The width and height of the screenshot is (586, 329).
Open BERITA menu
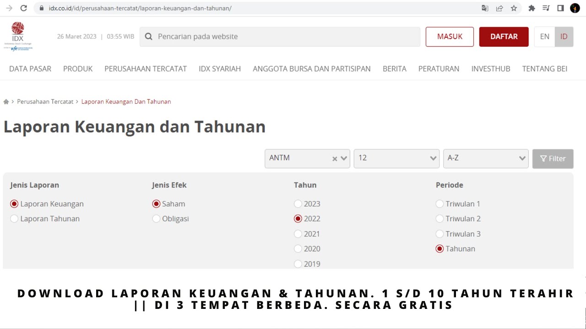click(x=395, y=69)
